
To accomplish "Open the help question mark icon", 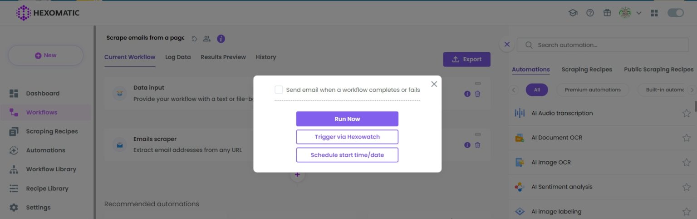I will [590, 13].
